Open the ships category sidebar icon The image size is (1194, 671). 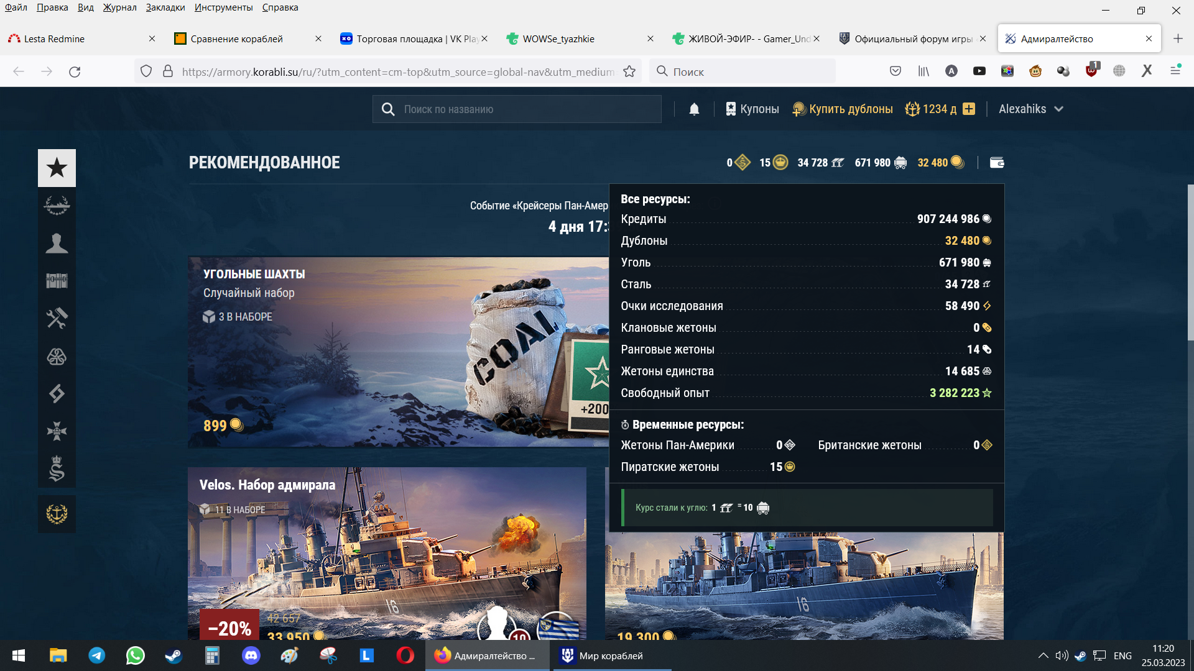(57, 205)
